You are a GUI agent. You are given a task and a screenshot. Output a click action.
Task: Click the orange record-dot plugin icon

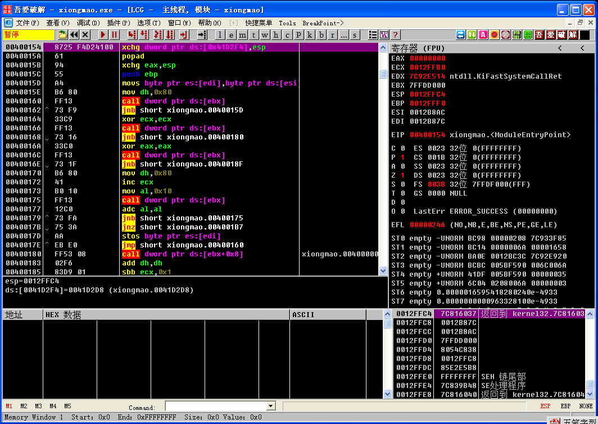[x=494, y=35]
